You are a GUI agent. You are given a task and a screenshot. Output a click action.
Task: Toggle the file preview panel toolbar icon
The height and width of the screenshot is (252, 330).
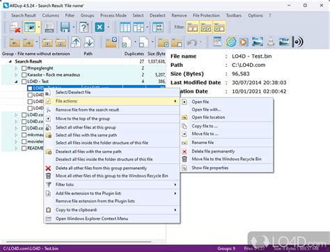point(30,27)
